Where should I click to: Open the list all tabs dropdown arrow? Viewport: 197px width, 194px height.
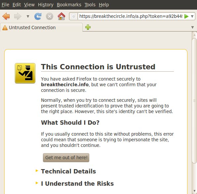point(192,27)
